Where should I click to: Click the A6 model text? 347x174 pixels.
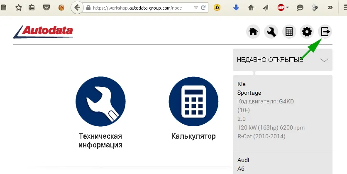pos(241,169)
